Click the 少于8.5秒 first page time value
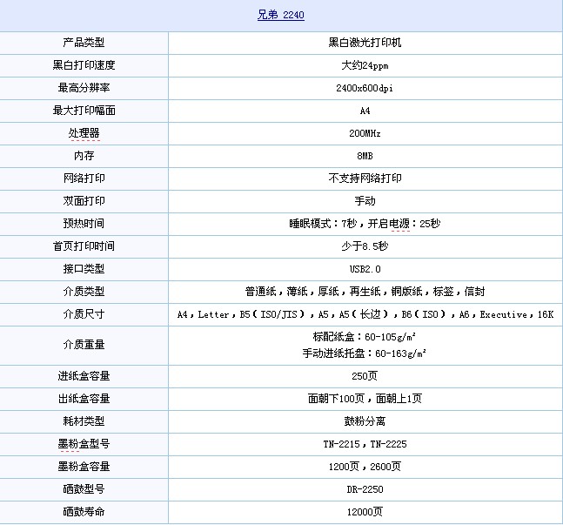Image resolution: width=563 pixels, height=525 pixels. point(365,246)
